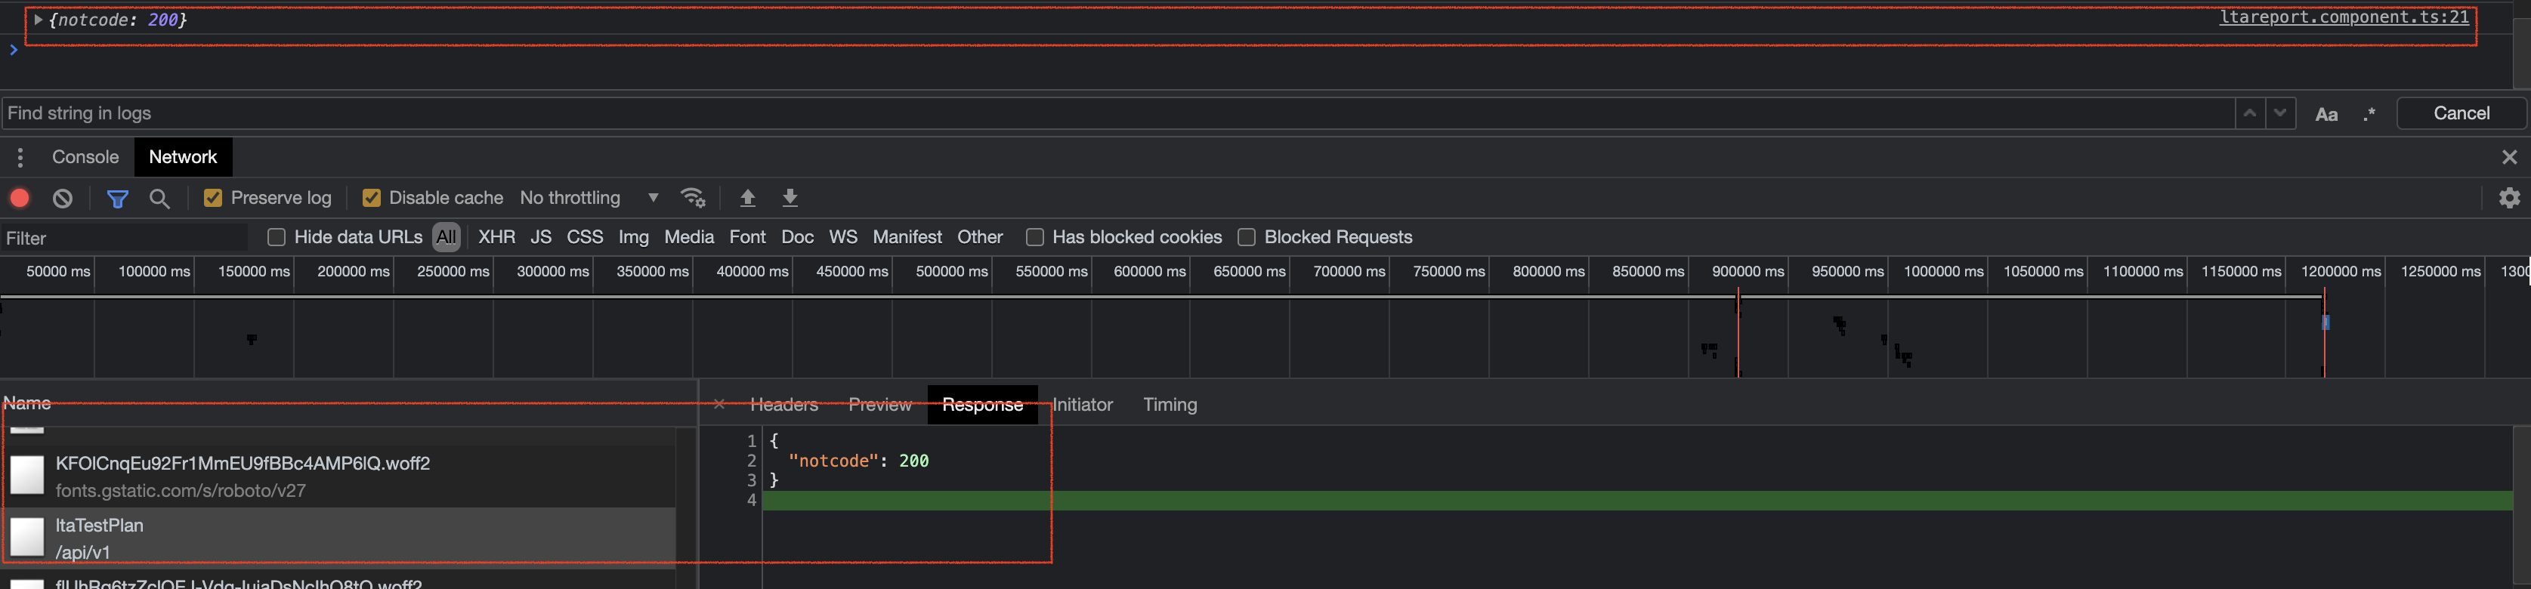Open network search magnifier
Screen dimensions: 2531x589
(x=159, y=199)
